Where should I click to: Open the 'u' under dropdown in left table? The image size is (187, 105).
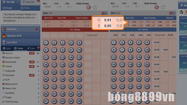[49, 25]
